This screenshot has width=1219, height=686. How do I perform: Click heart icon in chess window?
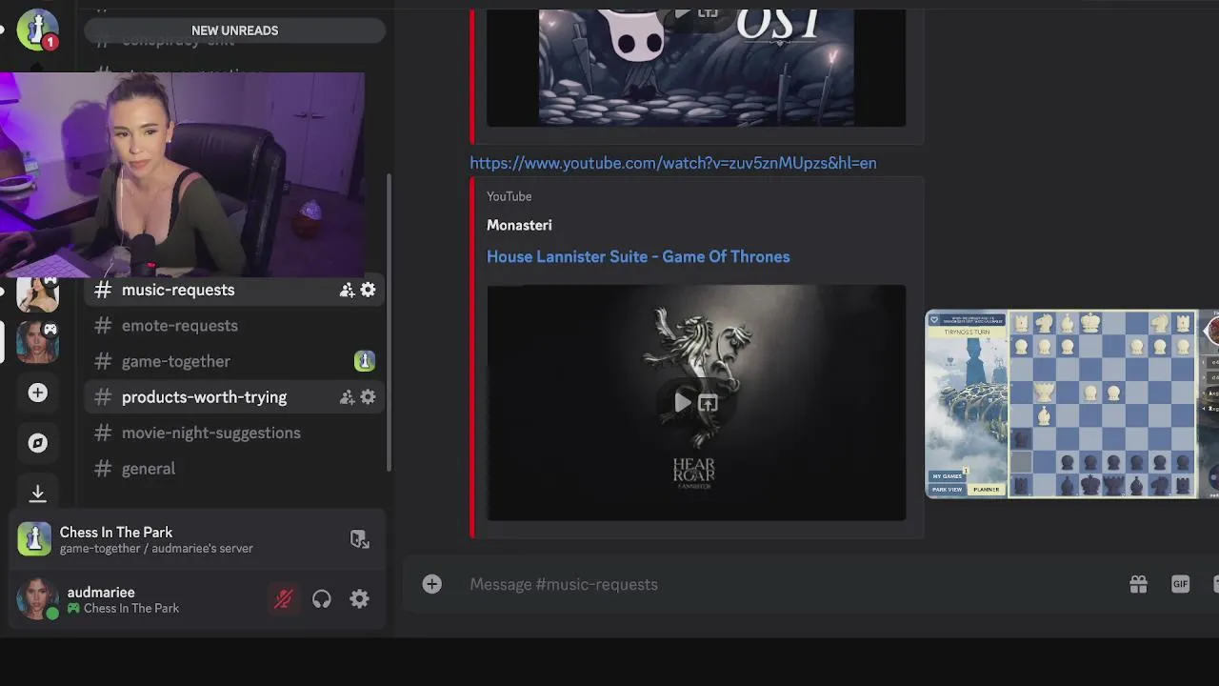(933, 320)
